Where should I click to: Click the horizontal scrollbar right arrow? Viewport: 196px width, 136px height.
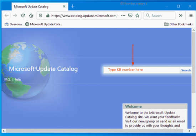(x=190, y=131)
